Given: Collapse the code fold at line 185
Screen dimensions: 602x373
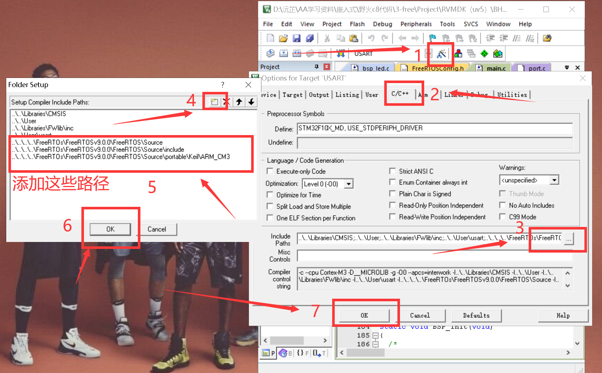Looking at the screenshot, I should pos(375,335).
